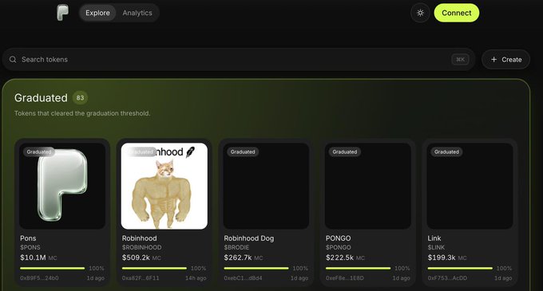Click the $509.2k market cap value
This screenshot has width=543, height=291.
[136, 258]
